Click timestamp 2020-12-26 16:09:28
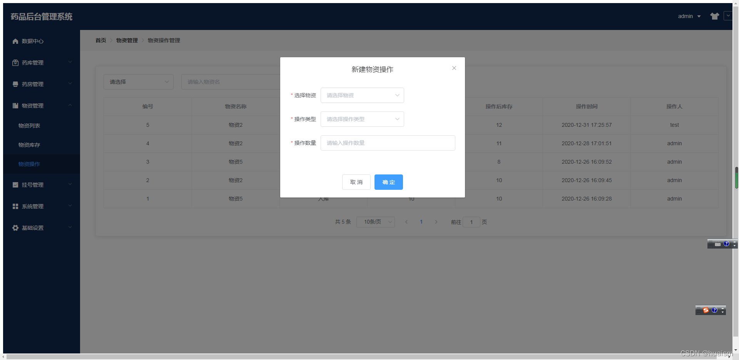This screenshot has width=739, height=360. pyautogui.click(x=587, y=199)
